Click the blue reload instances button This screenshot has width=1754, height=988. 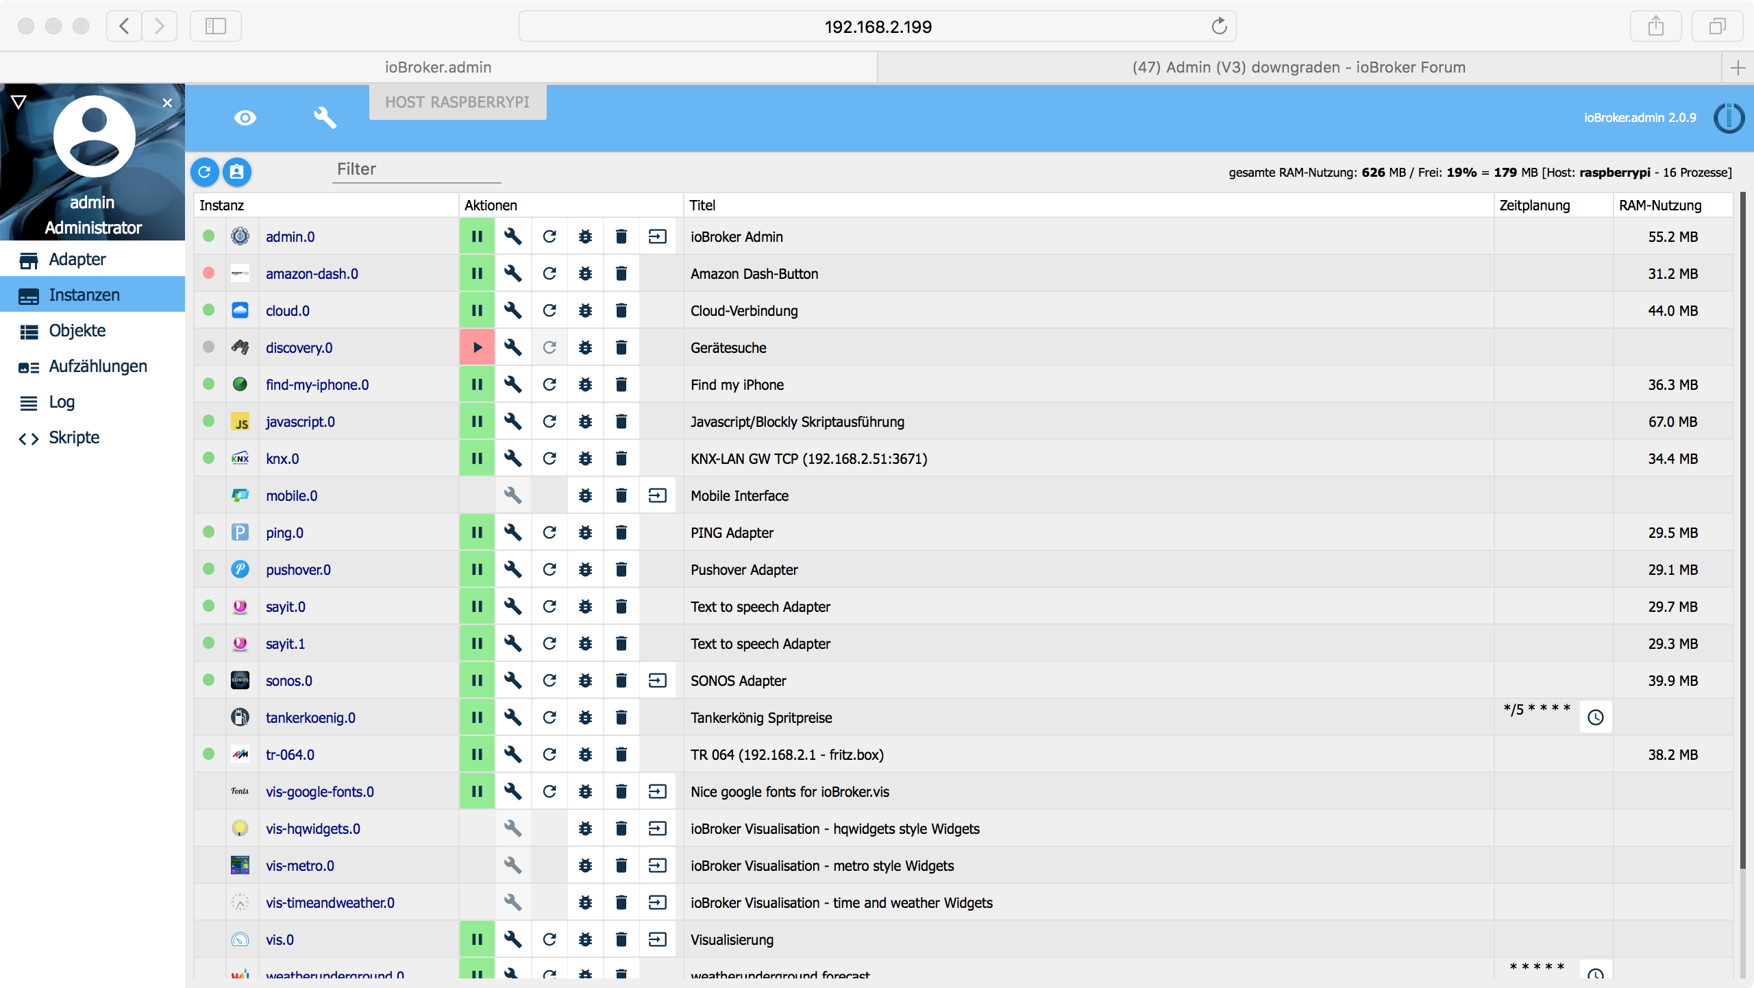(x=204, y=171)
